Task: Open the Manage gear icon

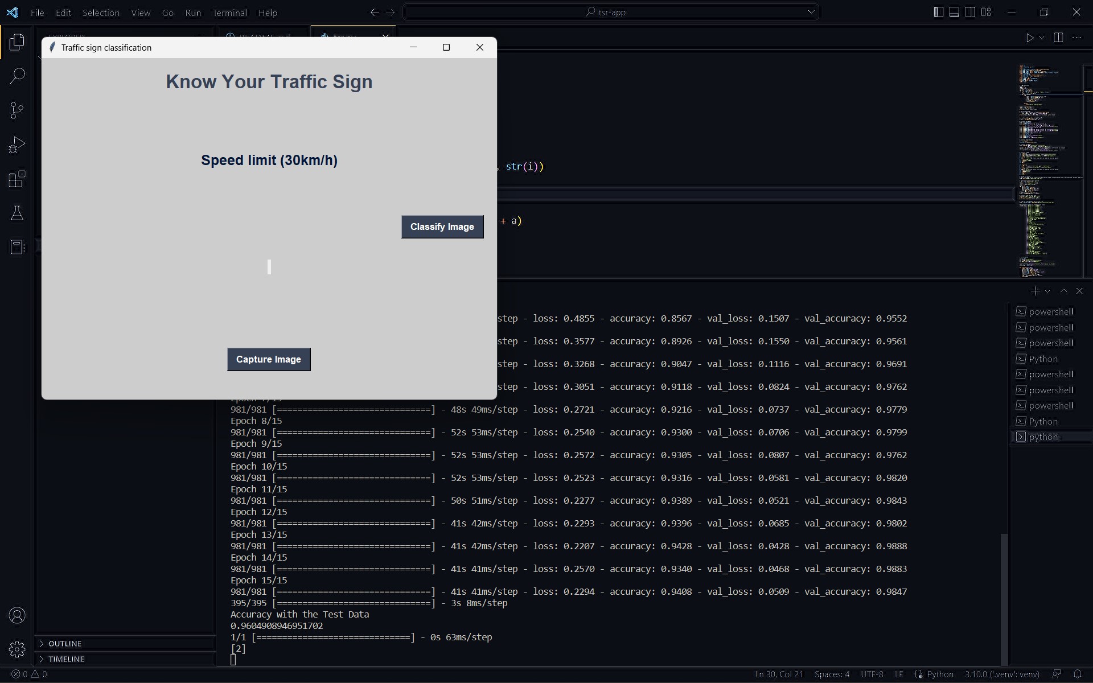Action: [x=17, y=649]
